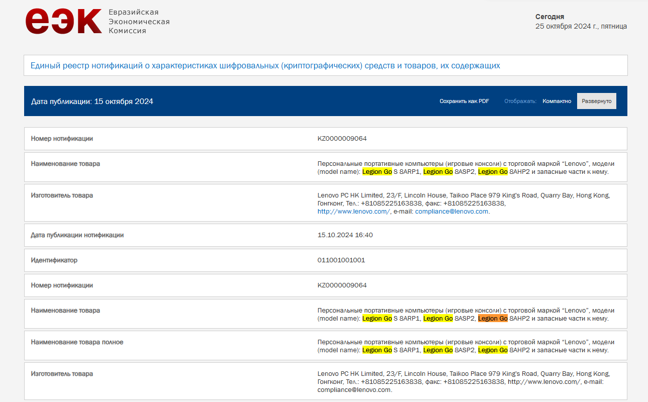Select the Развернуто display mode

[x=596, y=101]
